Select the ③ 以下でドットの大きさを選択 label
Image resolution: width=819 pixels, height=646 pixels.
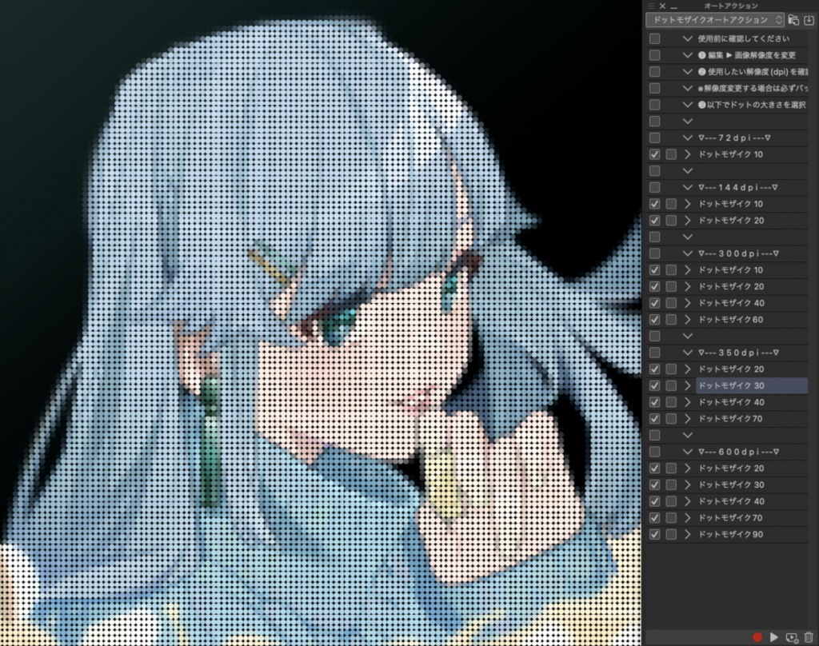[x=752, y=105]
